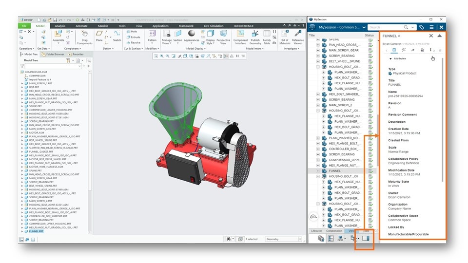Viewport: 468px width, 263px height.
Task: Collapse the Attributes section
Action: coord(390,59)
